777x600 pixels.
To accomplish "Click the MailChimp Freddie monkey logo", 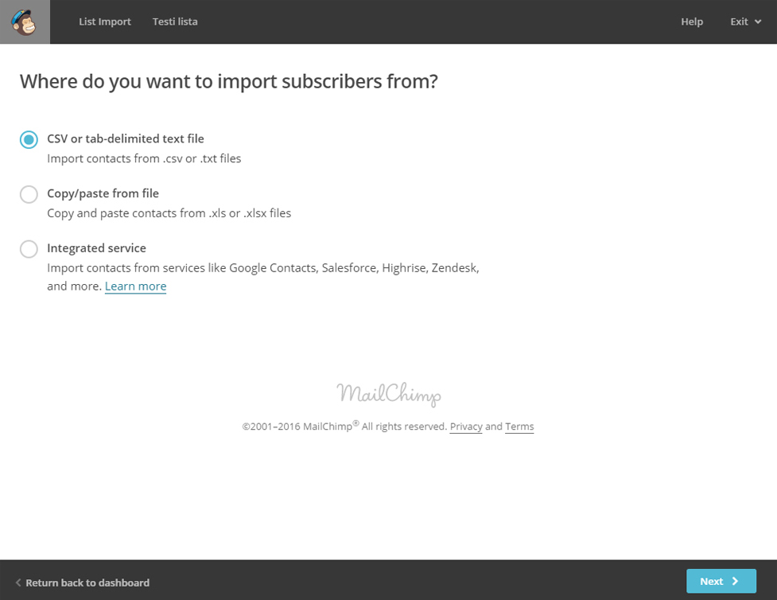I will (25, 21).
